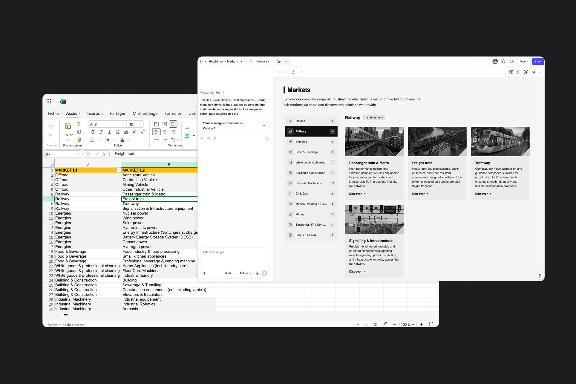Toggle italic formatting in Excel
Image resolution: width=576 pixels, height=384 pixels.
click(x=101, y=132)
